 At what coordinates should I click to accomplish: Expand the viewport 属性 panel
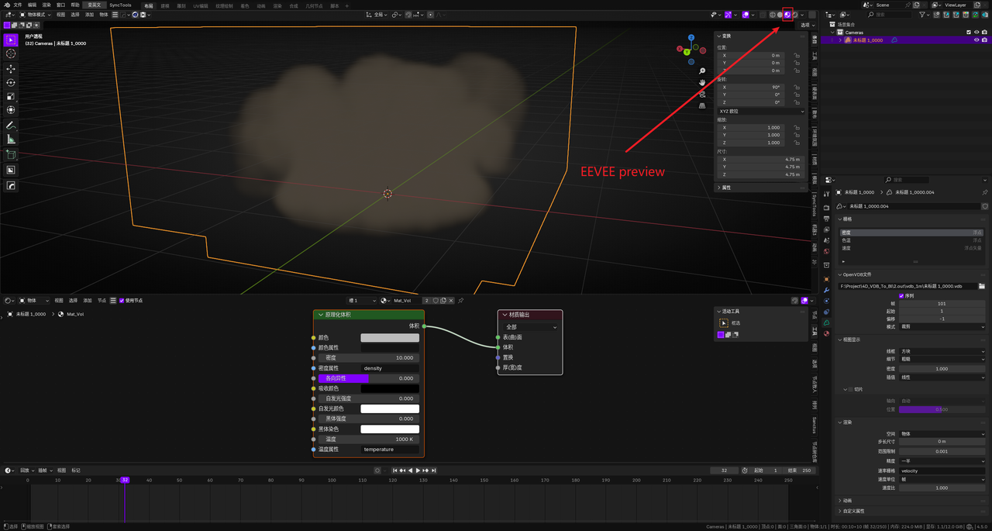(761, 188)
